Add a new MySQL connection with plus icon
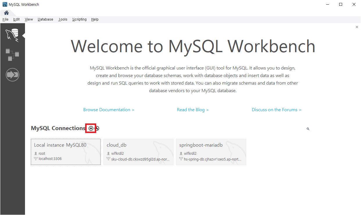Screen dimensions: 361x215 pos(91,128)
